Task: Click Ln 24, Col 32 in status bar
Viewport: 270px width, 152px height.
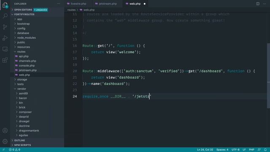Action: click(x=205, y=149)
